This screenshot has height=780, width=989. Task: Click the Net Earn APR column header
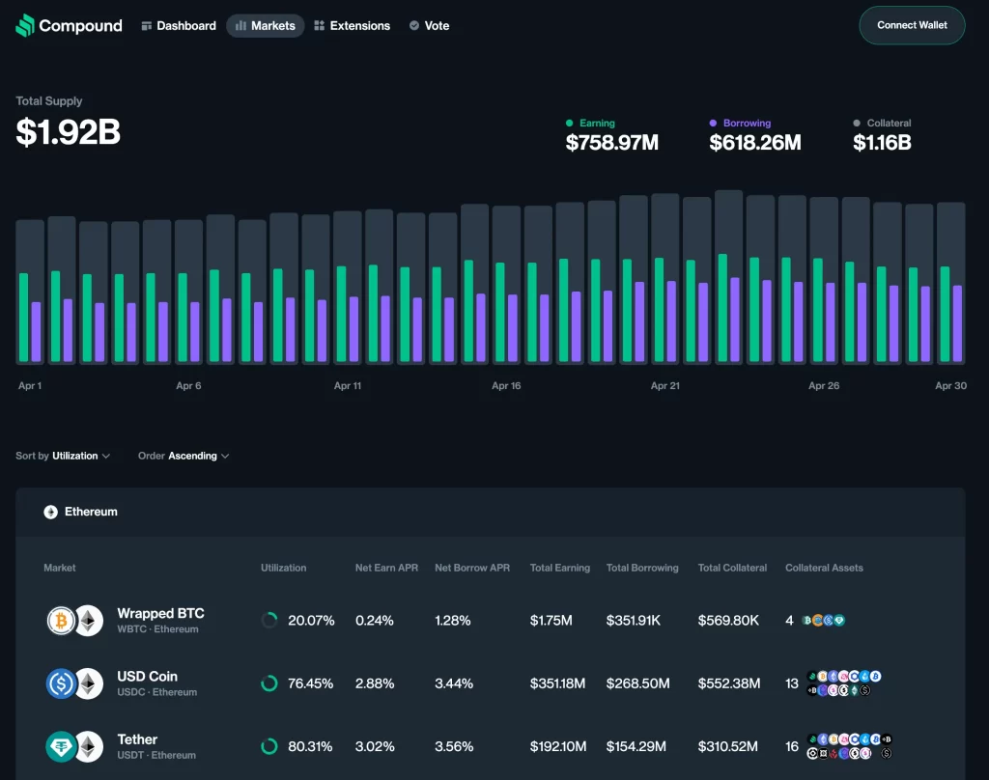tap(386, 569)
